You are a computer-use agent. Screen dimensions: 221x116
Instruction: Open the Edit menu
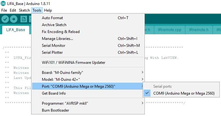(13, 10)
